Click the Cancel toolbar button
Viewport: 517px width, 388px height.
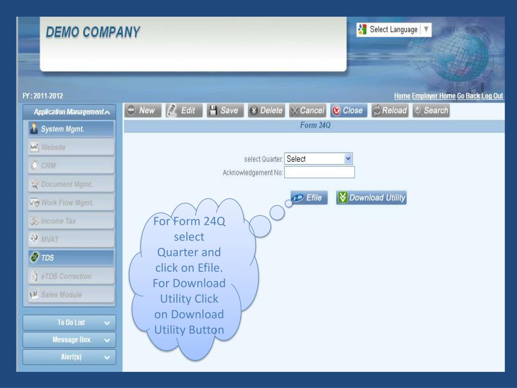307,111
